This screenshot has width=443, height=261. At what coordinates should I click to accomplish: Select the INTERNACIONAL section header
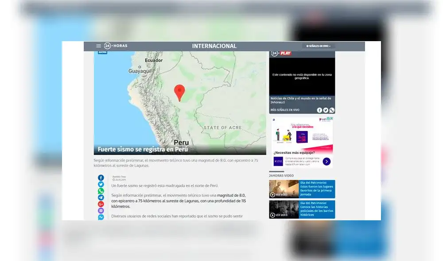click(x=214, y=46)
